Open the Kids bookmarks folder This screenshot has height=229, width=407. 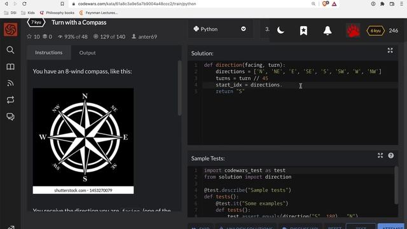pyautogui.click(x=28, y=13)
